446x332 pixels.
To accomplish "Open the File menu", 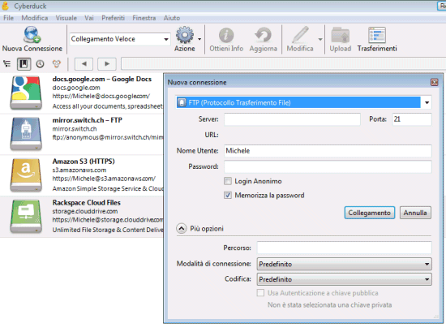I will pos(9,18).
